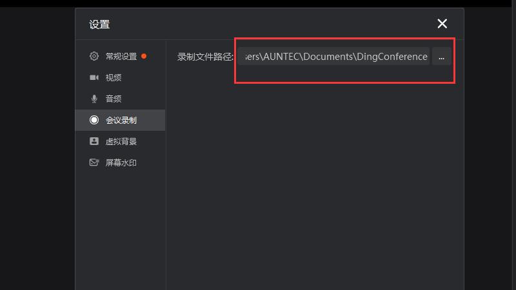
Task: Click the dark backdrop left of the dialog
Action: click(37, 148)
